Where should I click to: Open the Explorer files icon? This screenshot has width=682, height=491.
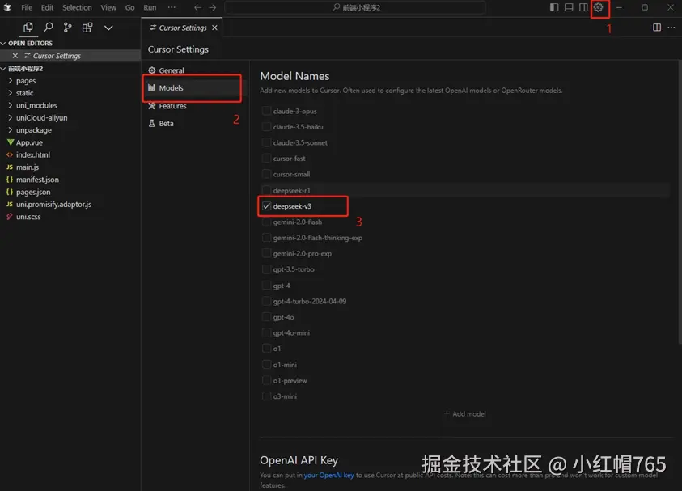(28, 28)
